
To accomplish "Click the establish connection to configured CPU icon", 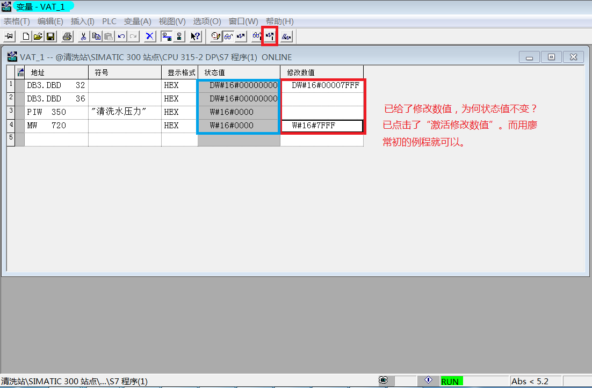I will 167,36.
